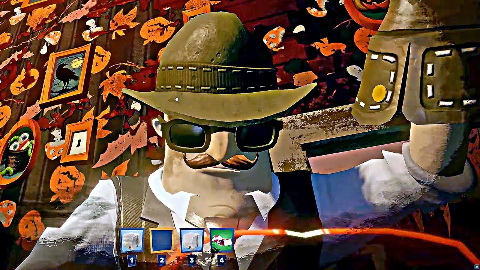Viewport: 480px width, 270px height.
Task: Select the box item in hotbar slot 3
Action: tap(192, 240)
